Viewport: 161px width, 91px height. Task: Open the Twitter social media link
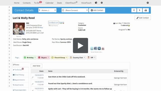pos(92,48)
